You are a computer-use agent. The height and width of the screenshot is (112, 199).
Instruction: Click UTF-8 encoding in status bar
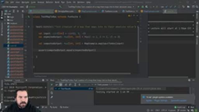tap(164, 110)
